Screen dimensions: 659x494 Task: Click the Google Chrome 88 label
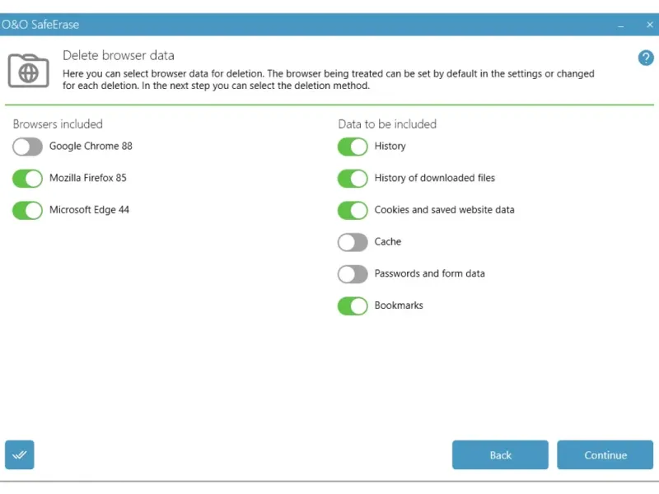click(91, 147)
